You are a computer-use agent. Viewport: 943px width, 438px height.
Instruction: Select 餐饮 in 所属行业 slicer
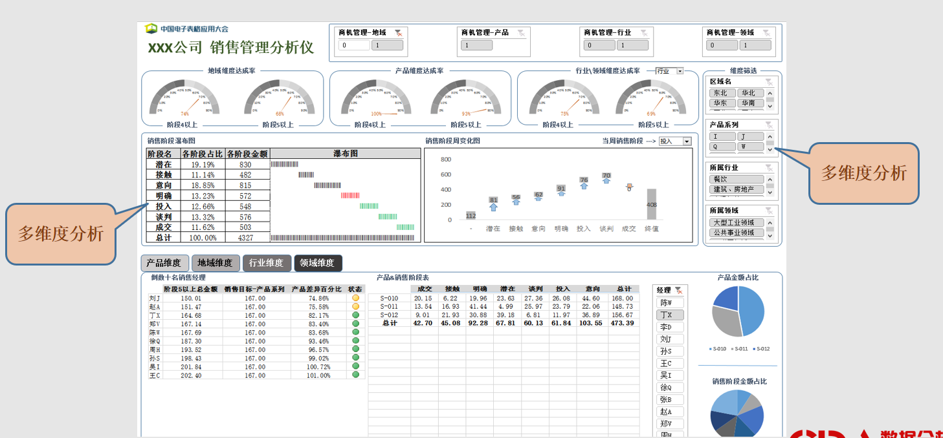pyautogui.click(x=737, y=180)
